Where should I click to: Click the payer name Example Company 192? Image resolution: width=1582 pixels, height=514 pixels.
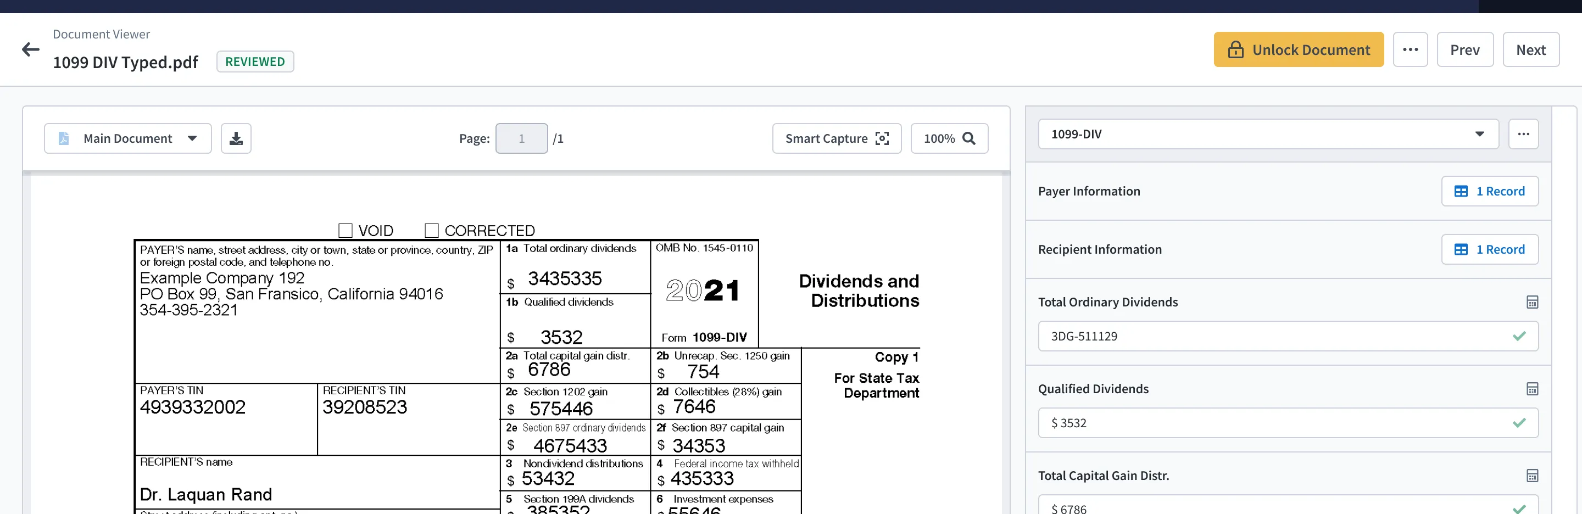tap(222, 278)
